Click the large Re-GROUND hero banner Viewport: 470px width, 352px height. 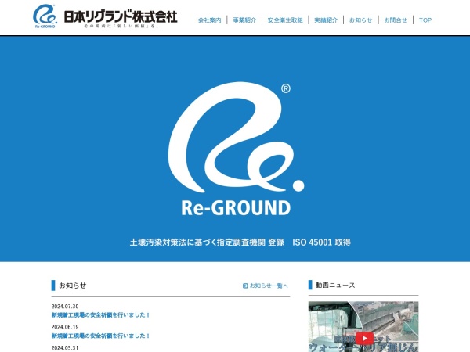[235, 149]
